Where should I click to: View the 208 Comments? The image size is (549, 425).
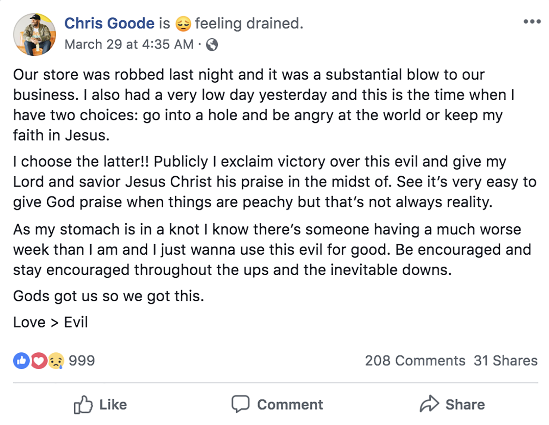pyautogui.click(x=415, y=361)
